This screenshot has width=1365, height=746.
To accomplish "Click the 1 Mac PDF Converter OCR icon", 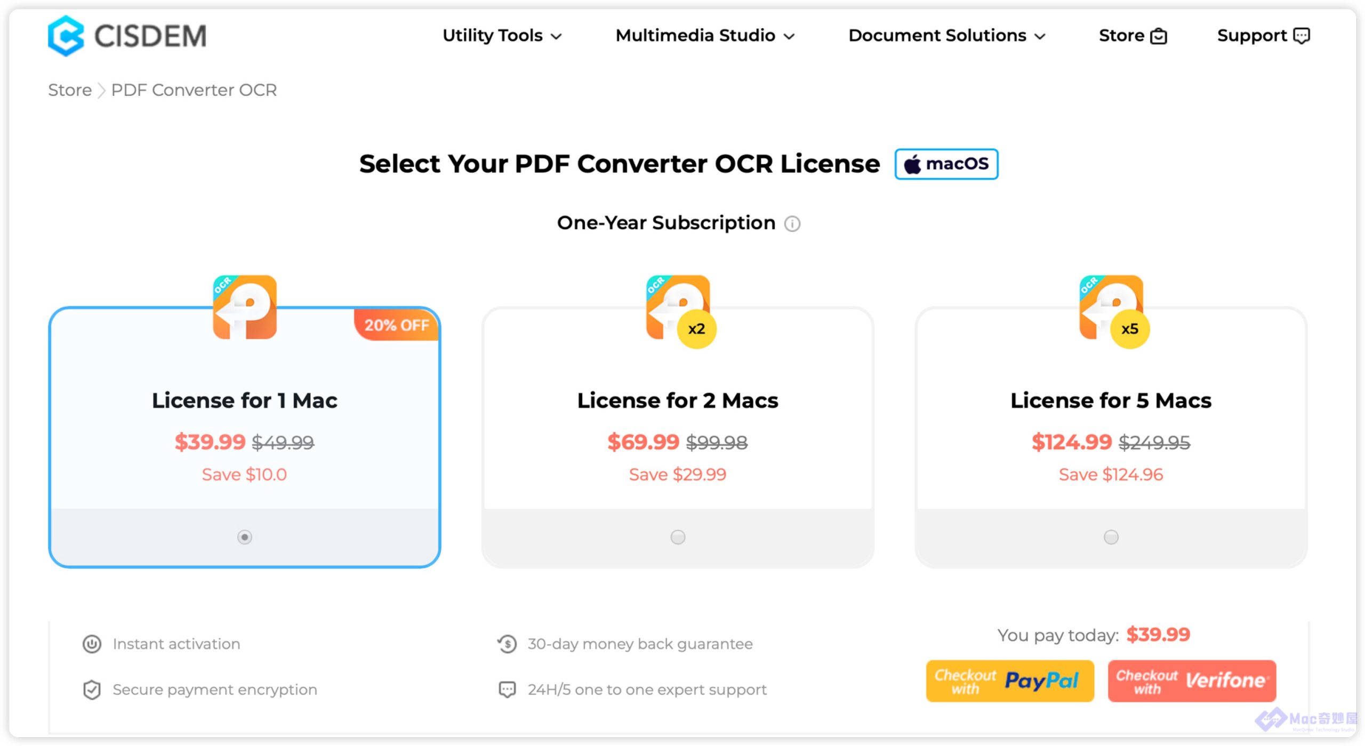I will (245, 307).
